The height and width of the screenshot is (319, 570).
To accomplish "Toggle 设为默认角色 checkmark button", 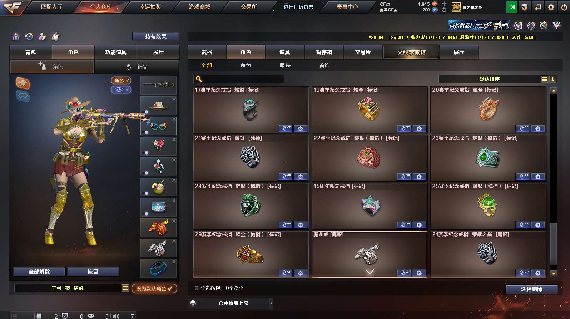I will point(154,288).
